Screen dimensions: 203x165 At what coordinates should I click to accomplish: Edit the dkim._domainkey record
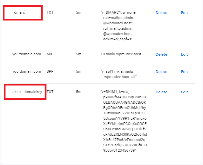coord(184,92)
